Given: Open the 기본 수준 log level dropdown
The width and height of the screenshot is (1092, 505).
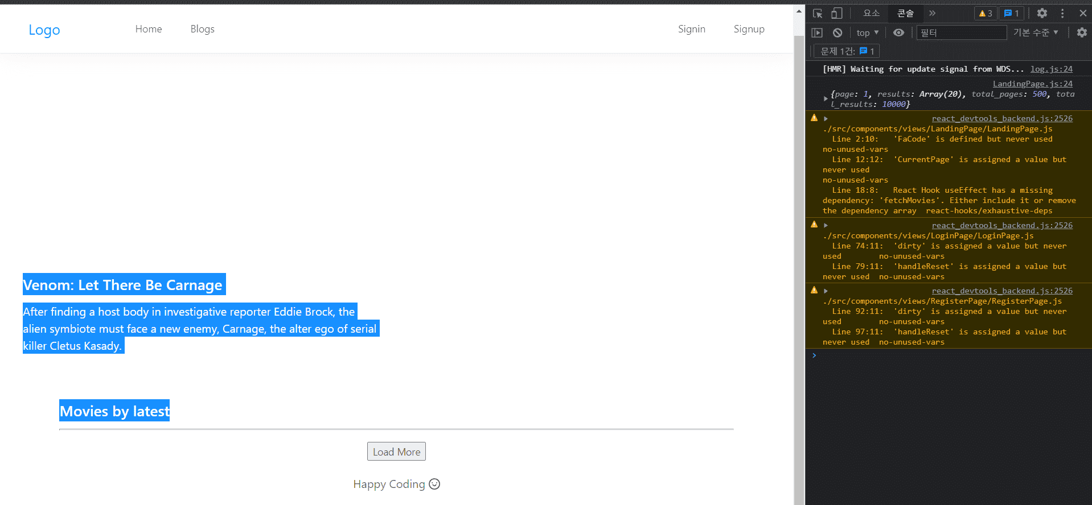Looking at the screenshot, I should click(1036, 32).
